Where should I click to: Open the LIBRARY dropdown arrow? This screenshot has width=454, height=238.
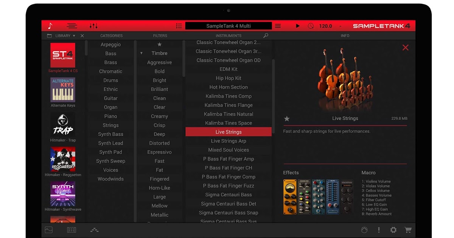pos(74,36)
